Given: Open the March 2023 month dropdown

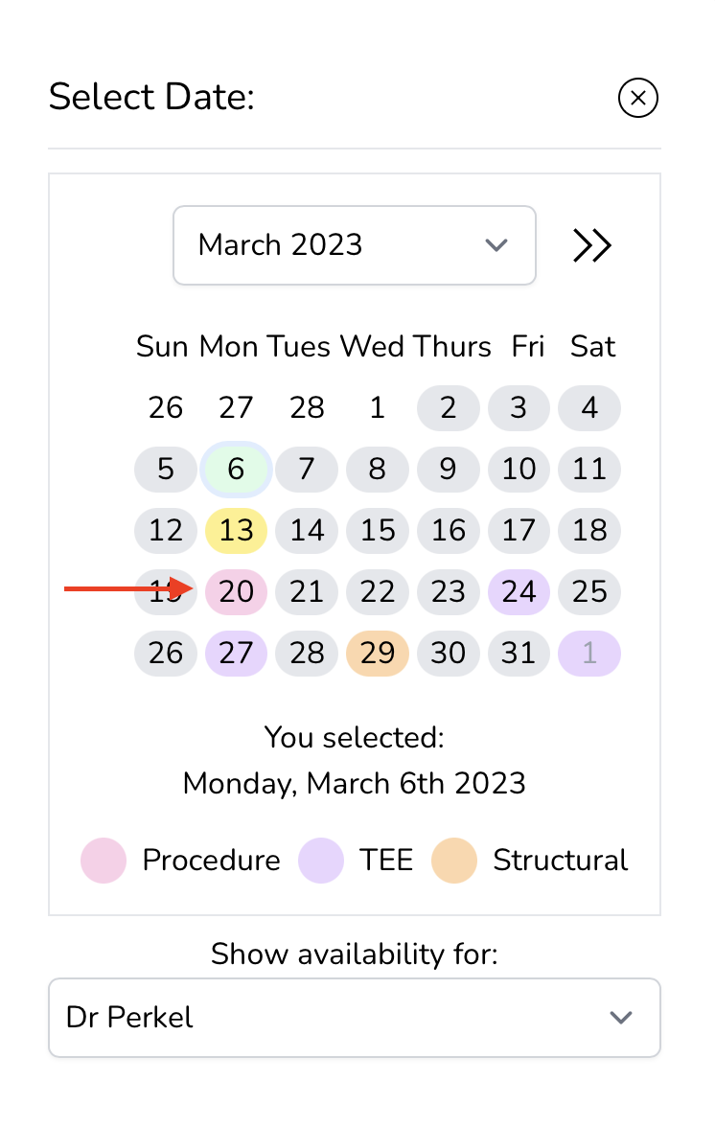Looking at the screenshot, I should 354,245.
